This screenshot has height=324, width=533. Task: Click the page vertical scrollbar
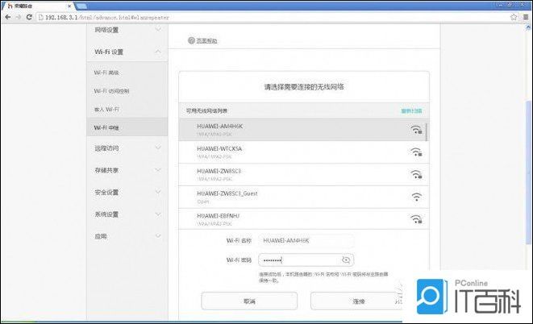(528, 172)
